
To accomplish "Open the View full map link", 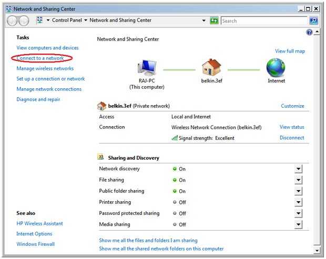I will coord(290,51).
